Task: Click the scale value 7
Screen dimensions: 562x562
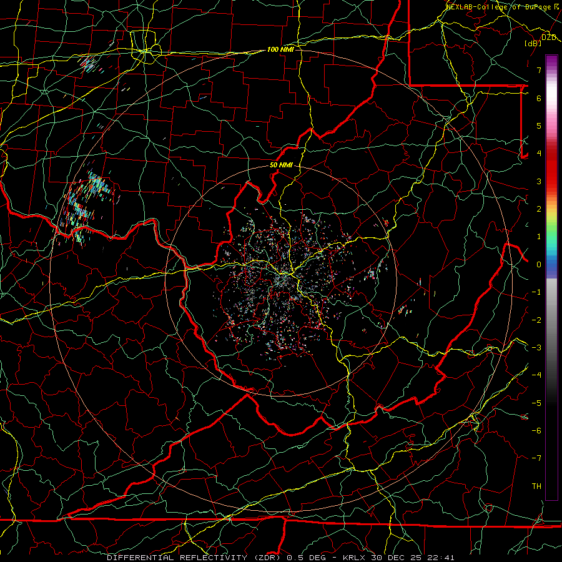Action: (539, 70)
